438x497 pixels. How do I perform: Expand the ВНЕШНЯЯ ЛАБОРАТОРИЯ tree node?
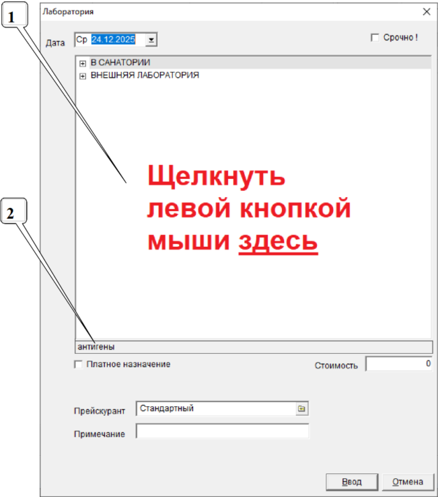83,76
